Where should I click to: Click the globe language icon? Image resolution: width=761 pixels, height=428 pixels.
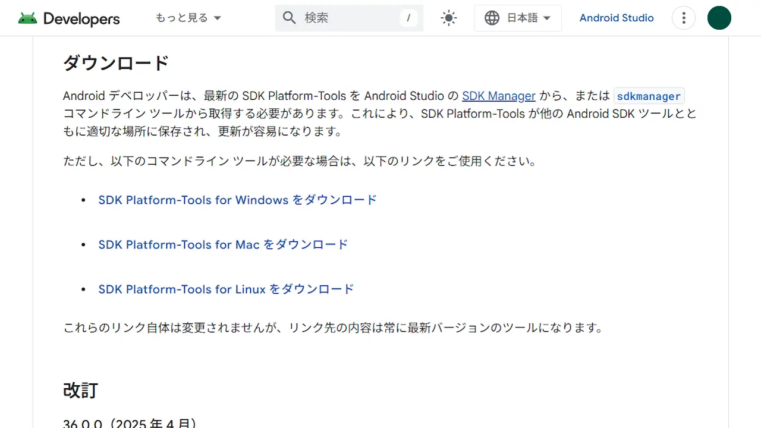pyautogui.click(x=492, y=18)
